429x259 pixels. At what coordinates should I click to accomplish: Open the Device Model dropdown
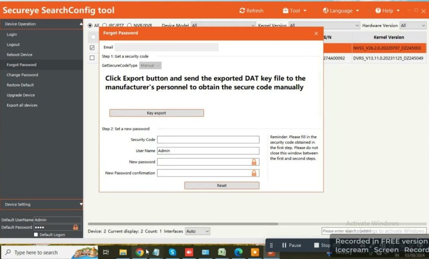[x=223, y=25]
